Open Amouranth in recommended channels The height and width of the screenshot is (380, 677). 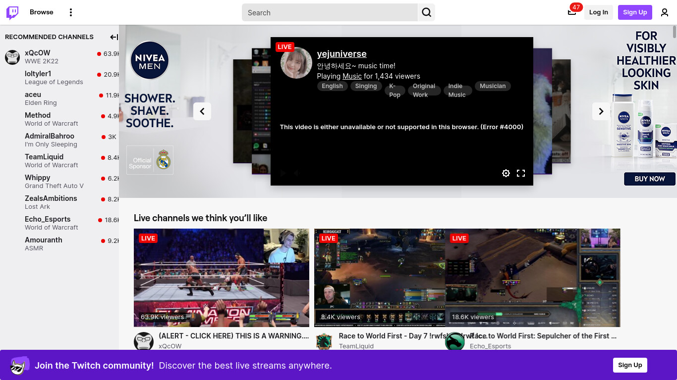pos(59,244)
